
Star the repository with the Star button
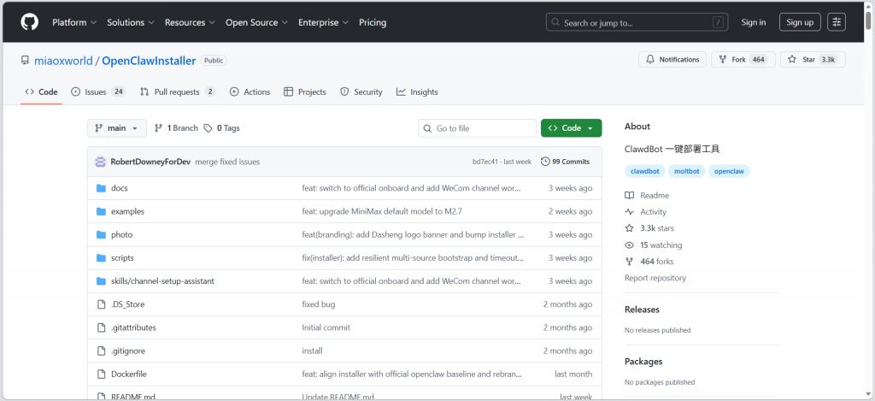point(813,59)
